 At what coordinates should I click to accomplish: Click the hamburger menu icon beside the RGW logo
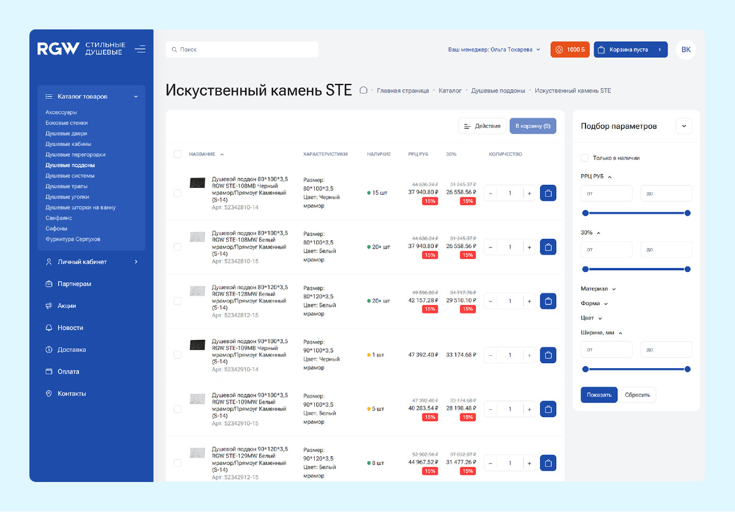click(140, 49)
